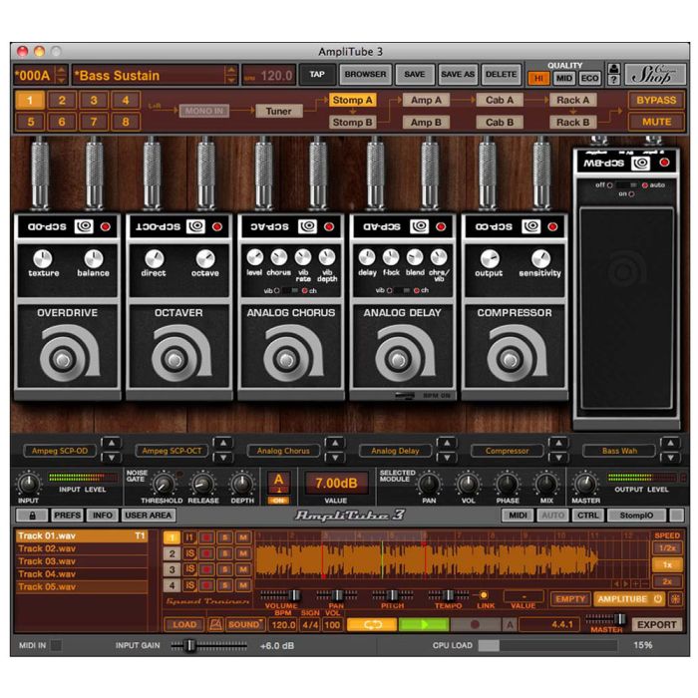This screenshot has width=698, height=698.
Task: Stomp the Octaver pedal footswitch
Action: pos(174,359)
